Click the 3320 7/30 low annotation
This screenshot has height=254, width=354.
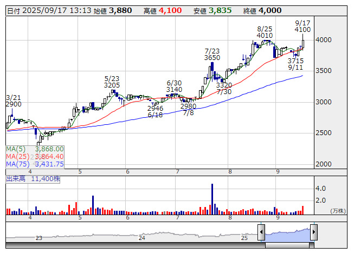click(224, 89)
